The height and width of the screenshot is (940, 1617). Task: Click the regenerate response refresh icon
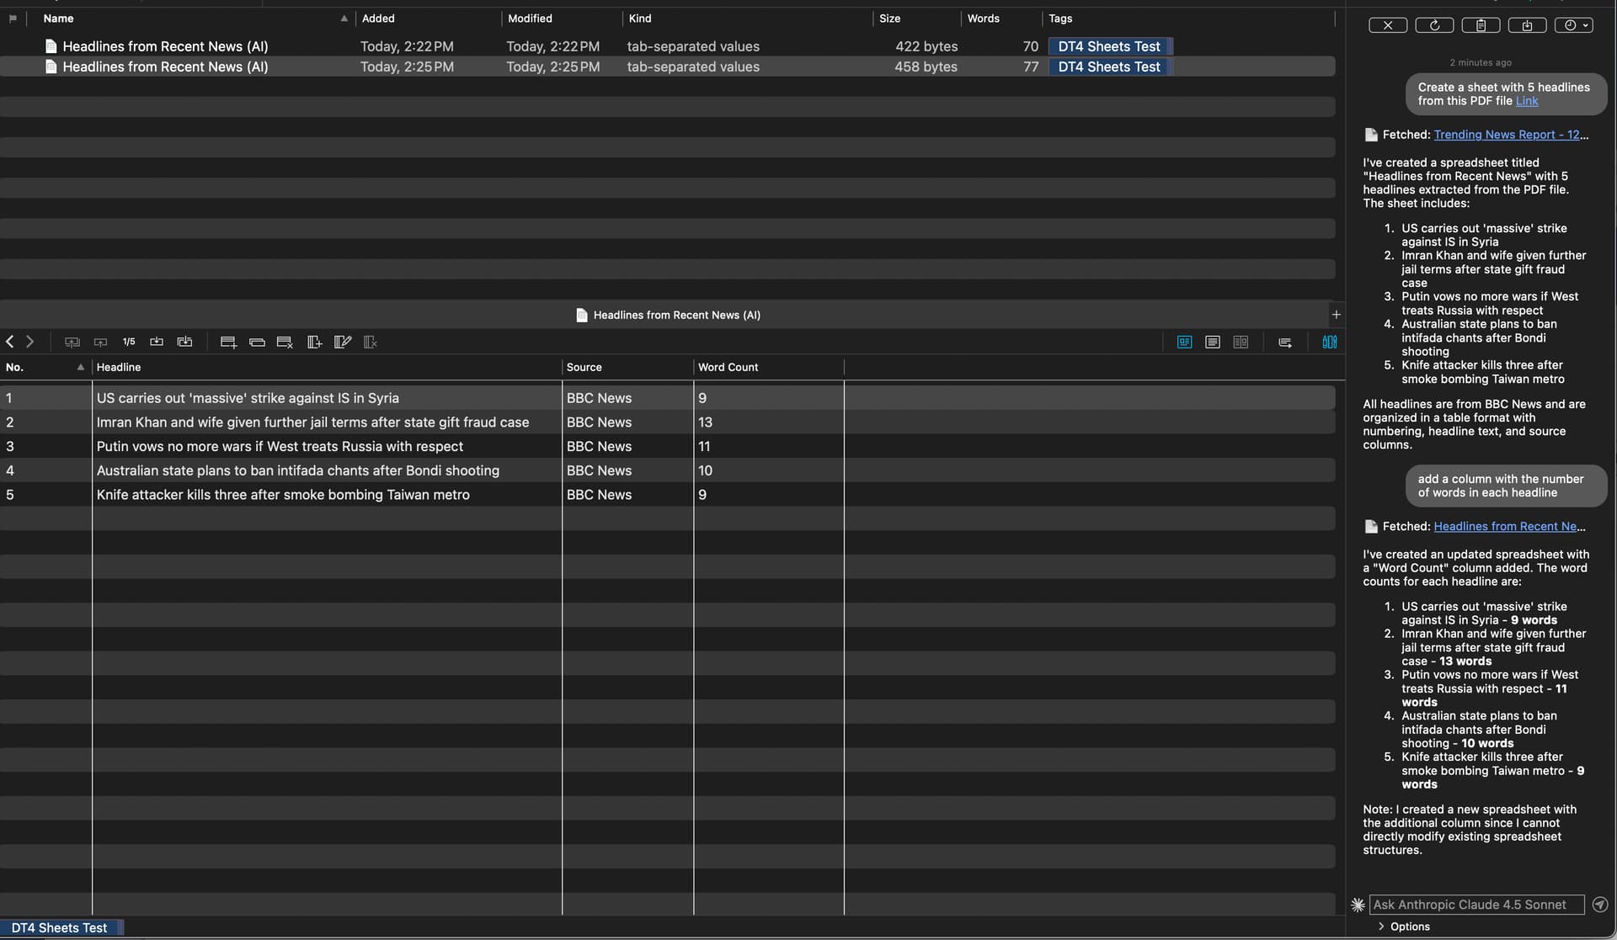[1434, 25]
